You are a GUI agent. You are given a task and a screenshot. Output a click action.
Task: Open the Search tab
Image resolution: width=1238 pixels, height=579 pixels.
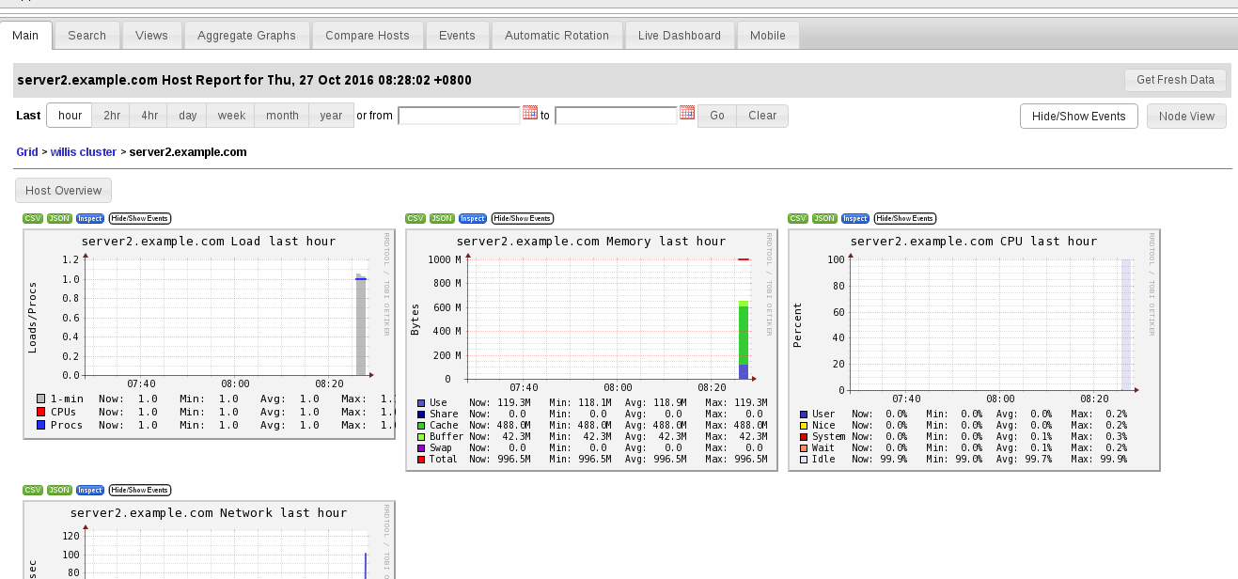pos(86,36)
